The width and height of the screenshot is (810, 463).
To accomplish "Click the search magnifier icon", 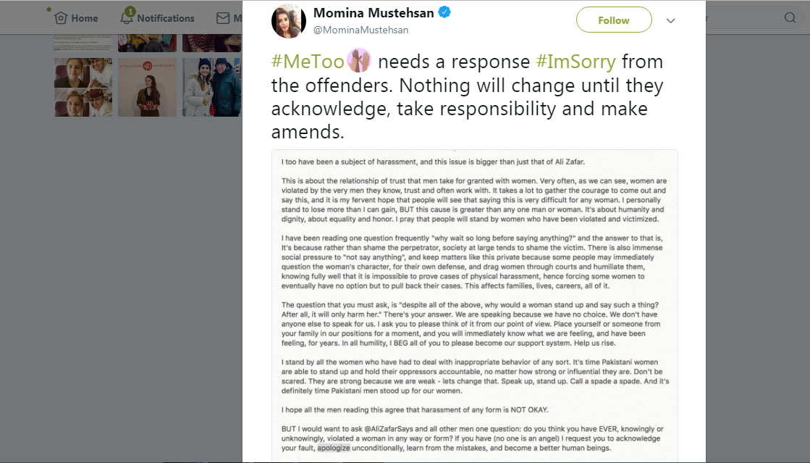I will tap(790, 17).
